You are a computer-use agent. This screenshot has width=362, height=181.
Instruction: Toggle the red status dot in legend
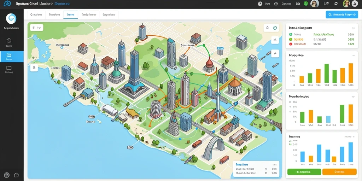point(291,44)
